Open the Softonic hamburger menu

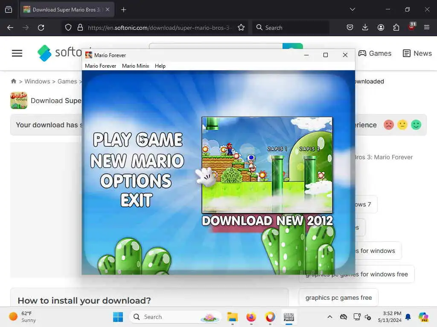point(17,53)
